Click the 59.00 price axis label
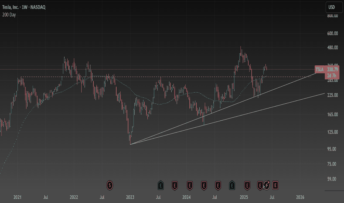344x203 pixels. pyautogui.click(x=332, y=179)
